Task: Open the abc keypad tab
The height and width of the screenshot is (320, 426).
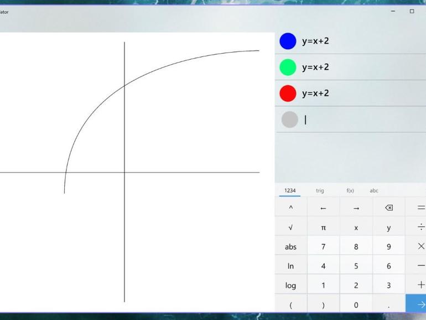Action: point(374,190)
